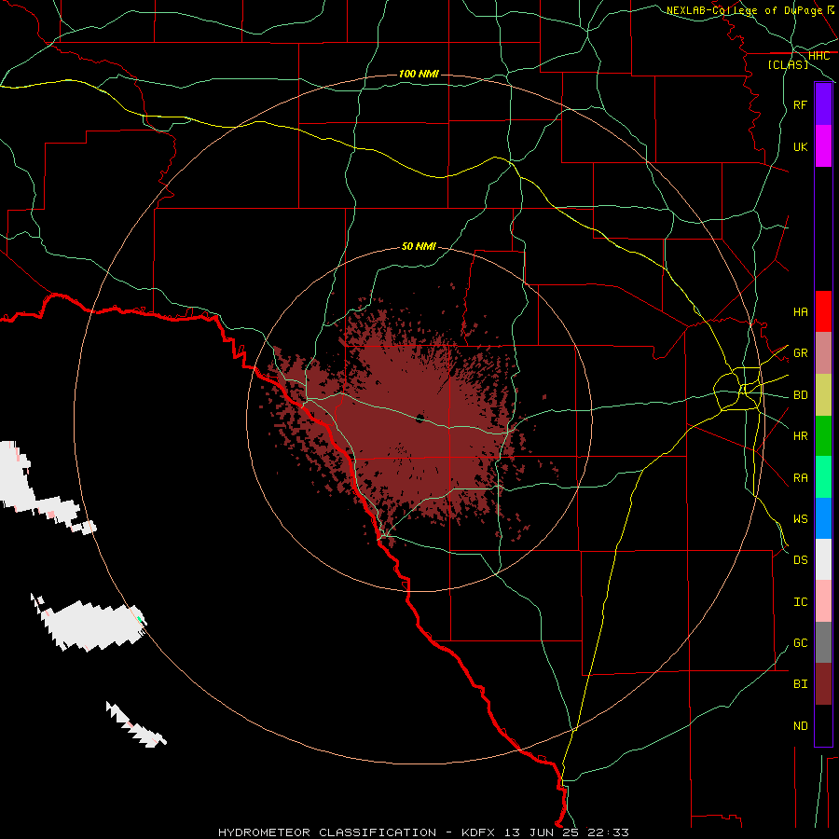The height and width of the screenshot is (839, 839).
Task: Click the GC gray legend swatch
Action: pos(823,642)
